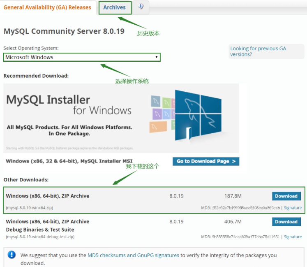Image resolution: width=307 pixels, height=267 pixels.
Task: Click the Looking for previous GA versions link
Action: coord(258,51)
